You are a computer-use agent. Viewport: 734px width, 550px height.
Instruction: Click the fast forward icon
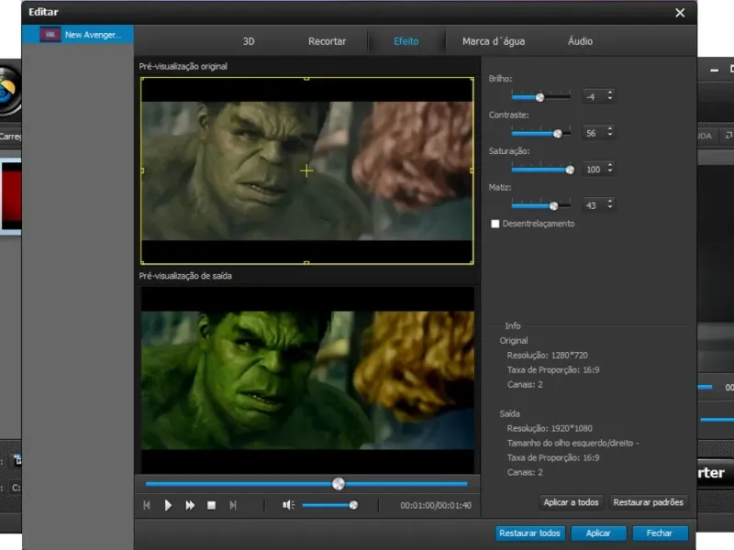pos(190,505)
